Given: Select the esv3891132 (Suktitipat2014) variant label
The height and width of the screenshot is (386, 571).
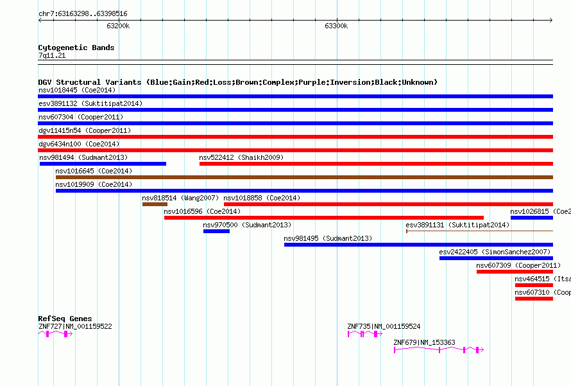Looking at the screenshot, I should (90, 103).
